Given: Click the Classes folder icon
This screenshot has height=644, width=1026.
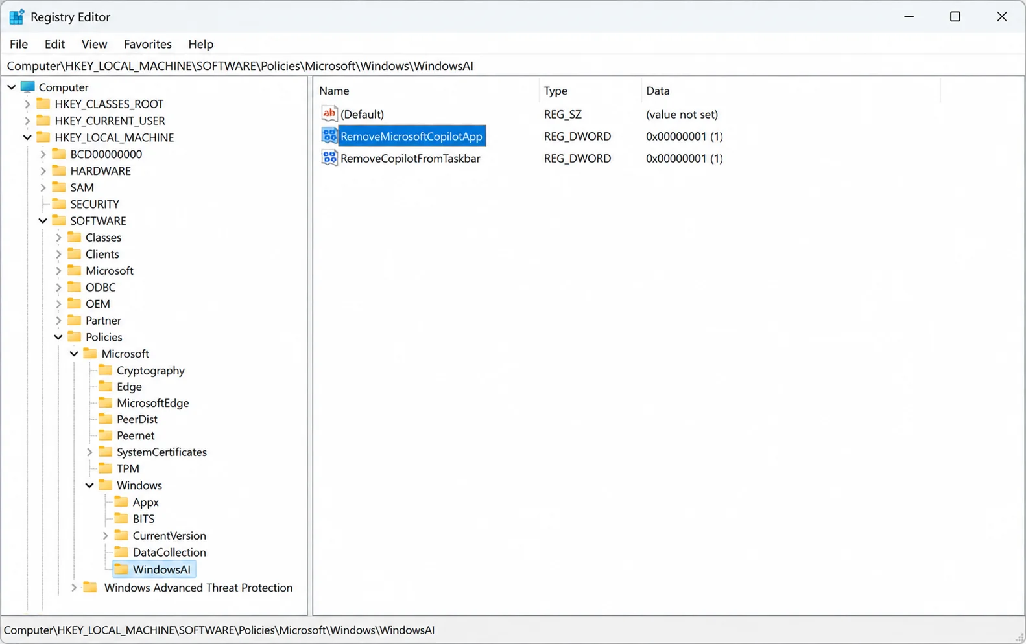Looking at the screenshot, I should click(75, 237).
